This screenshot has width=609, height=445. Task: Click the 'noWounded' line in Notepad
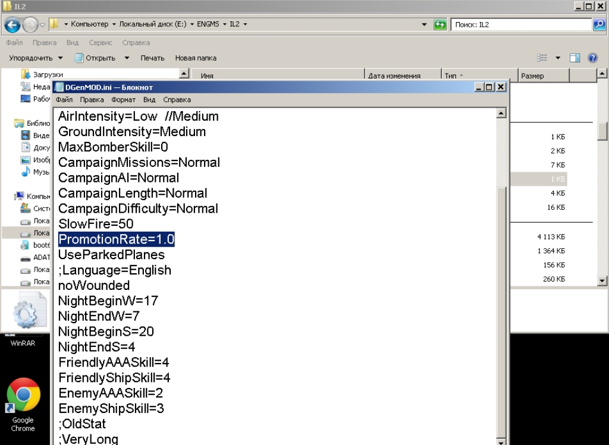click(x=94, y=286)
